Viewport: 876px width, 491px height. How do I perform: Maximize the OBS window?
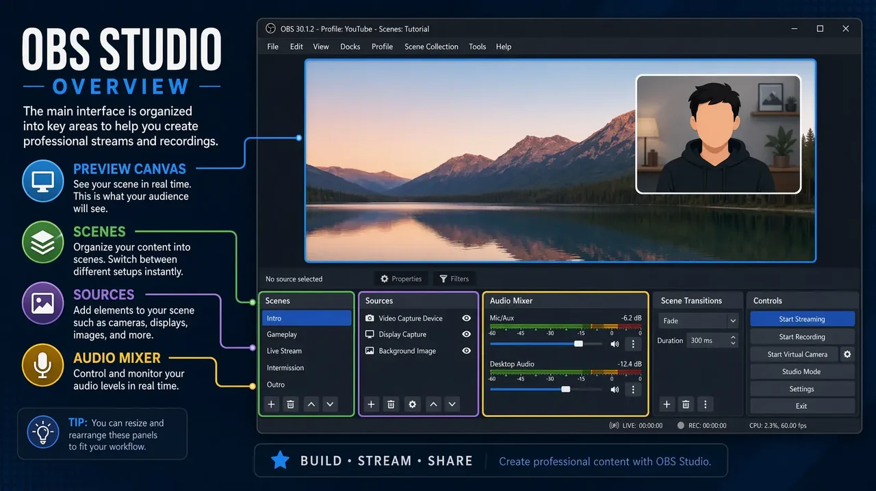820,29
